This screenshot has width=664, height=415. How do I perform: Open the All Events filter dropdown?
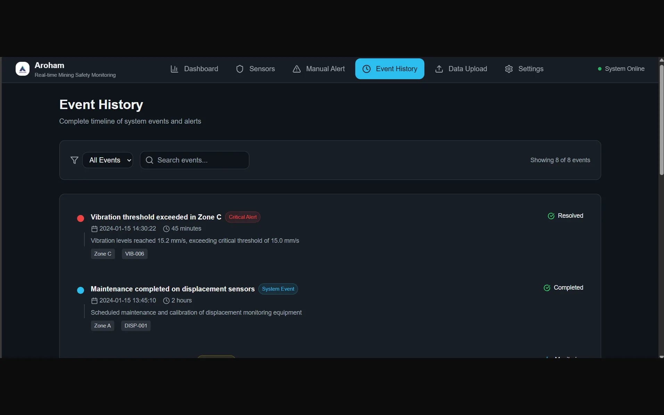[108, 160]
